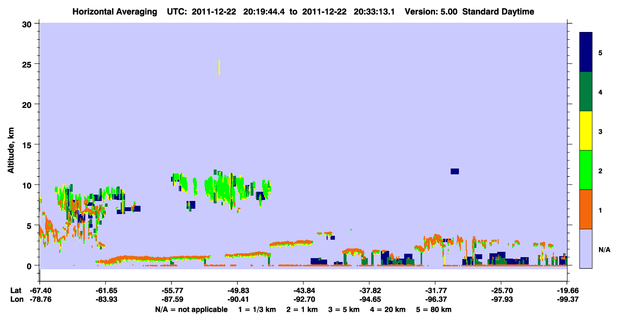Click the yellow level 3 colorbar segment

click(x=586, y=131)
